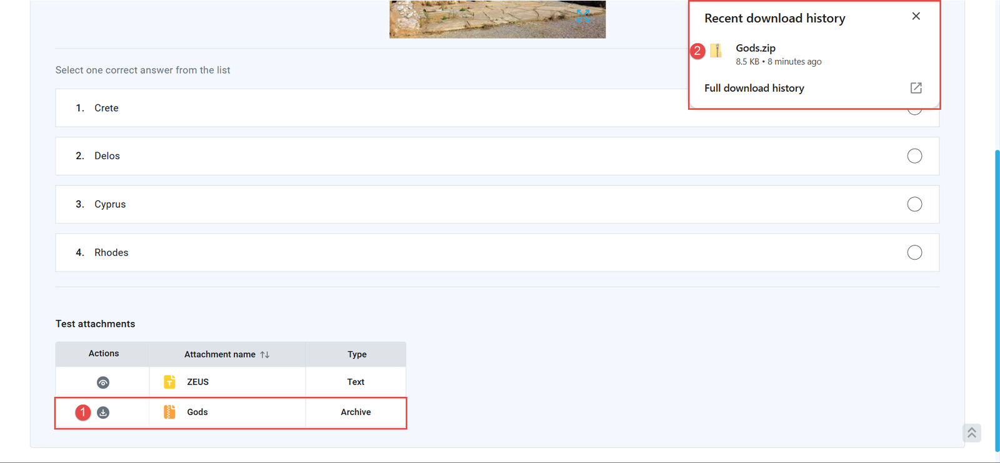Click the Archive type cell for Gods
This screenshot has width=1000, height=463.
click(356, 412)
